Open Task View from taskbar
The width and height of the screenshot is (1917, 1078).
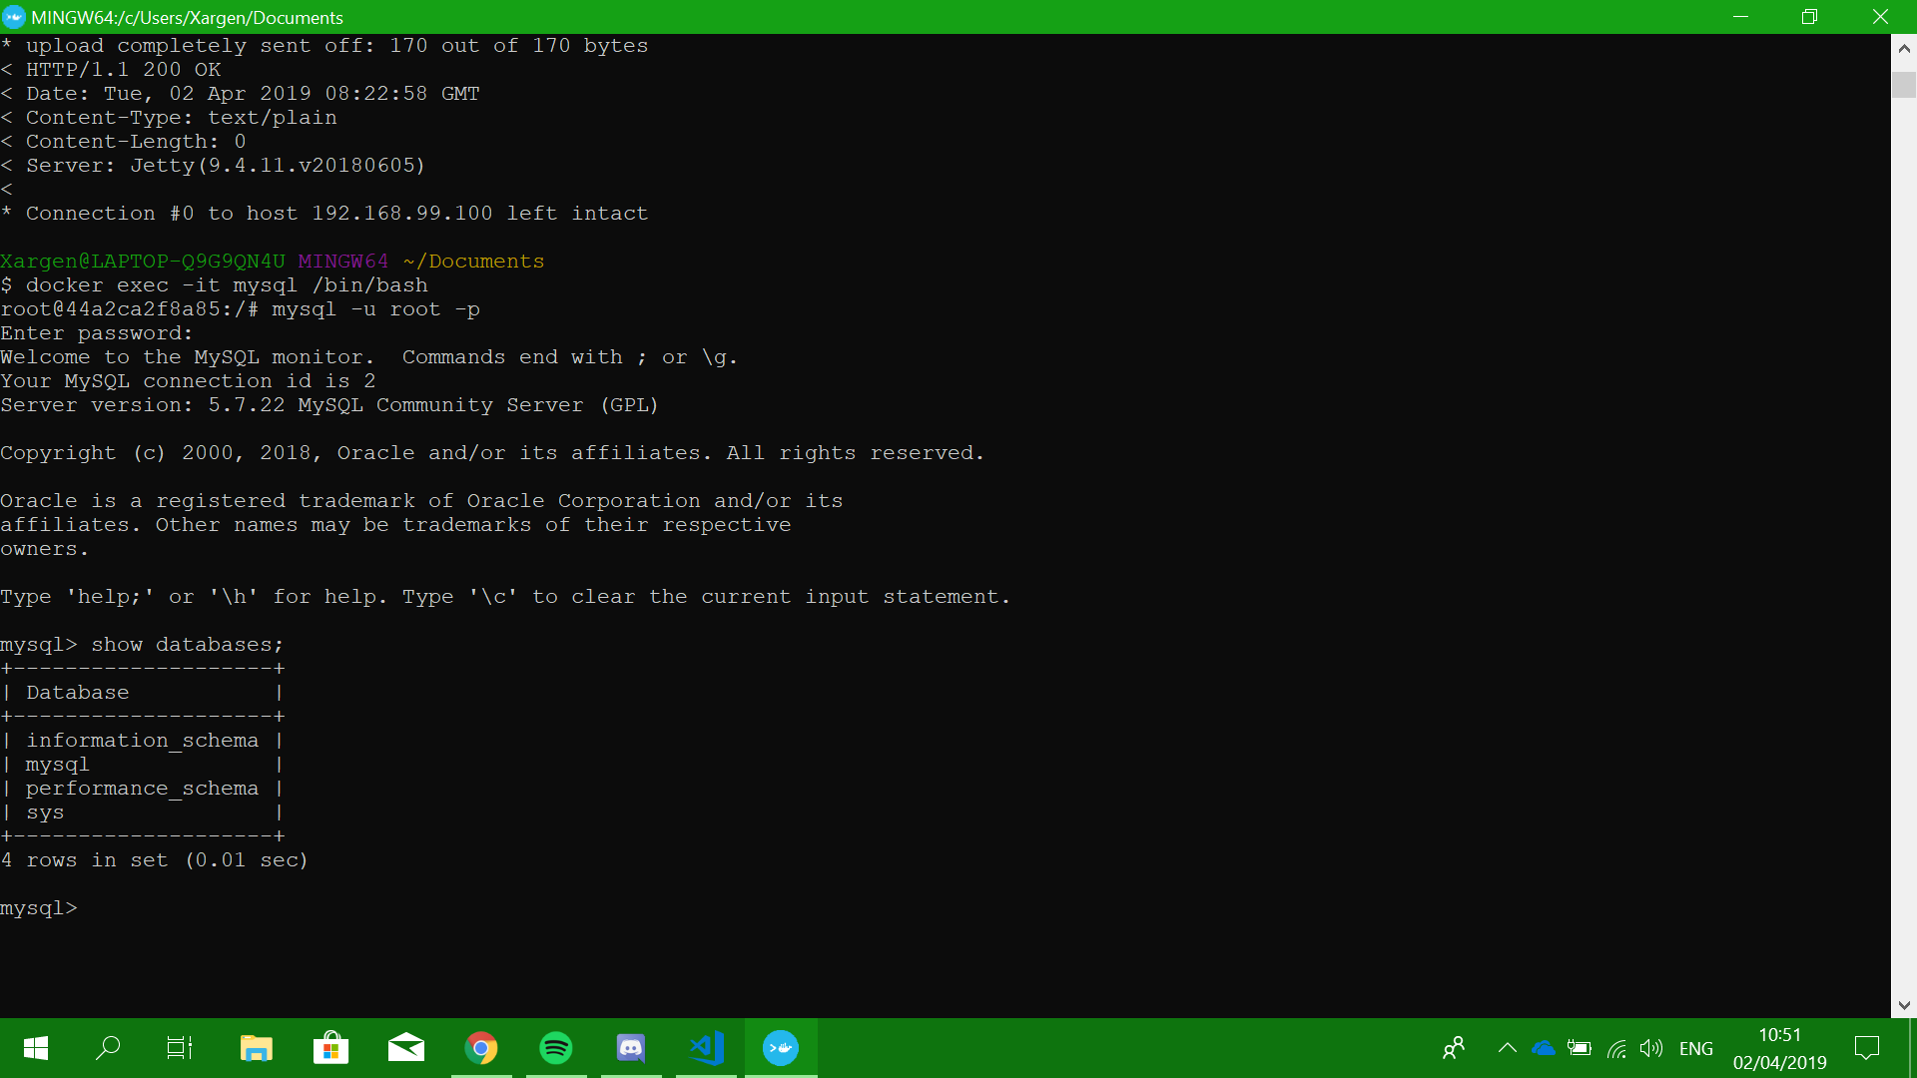point(180,1048)
